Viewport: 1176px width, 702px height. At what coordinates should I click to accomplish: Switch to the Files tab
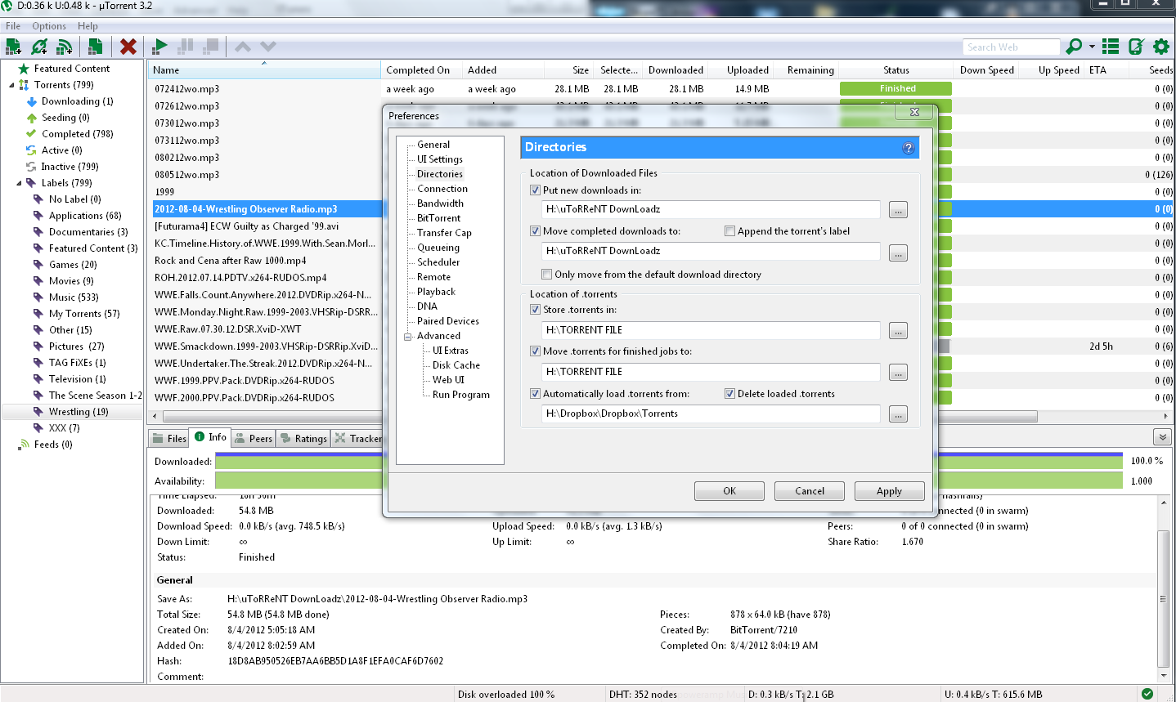[169, 439]
